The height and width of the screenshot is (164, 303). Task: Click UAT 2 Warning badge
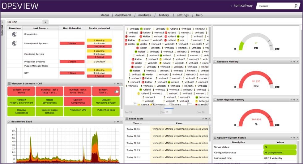coord(99,70)
